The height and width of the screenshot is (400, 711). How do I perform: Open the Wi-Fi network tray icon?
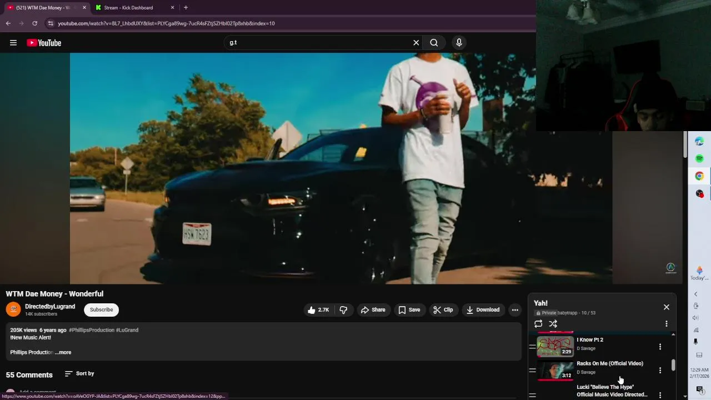point(695,330)
